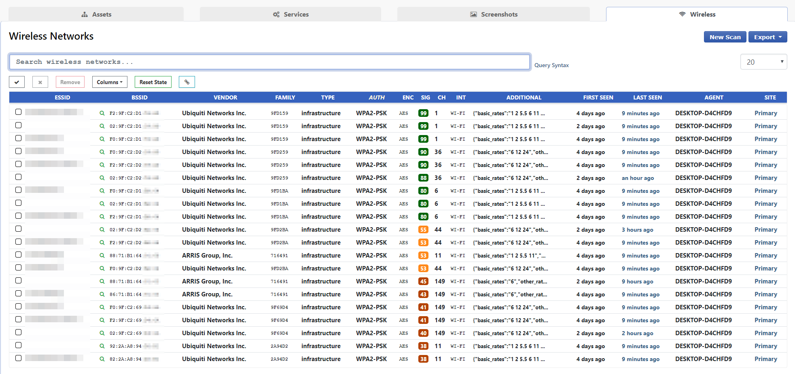Click the link icon button beside Reset State
Image resolution: width=795 pixels, height=374 pixels.
point(187,82)
